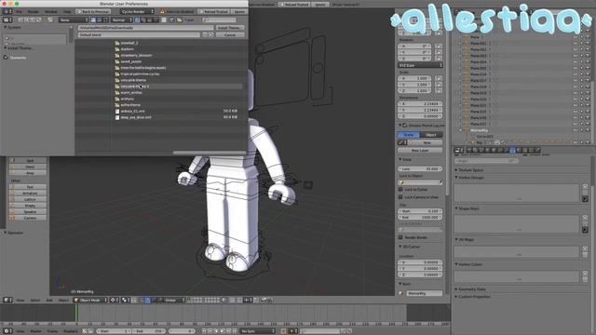The image size is (596, 335).
Task: Click the file browser search filter field
Action: point(220,20)
